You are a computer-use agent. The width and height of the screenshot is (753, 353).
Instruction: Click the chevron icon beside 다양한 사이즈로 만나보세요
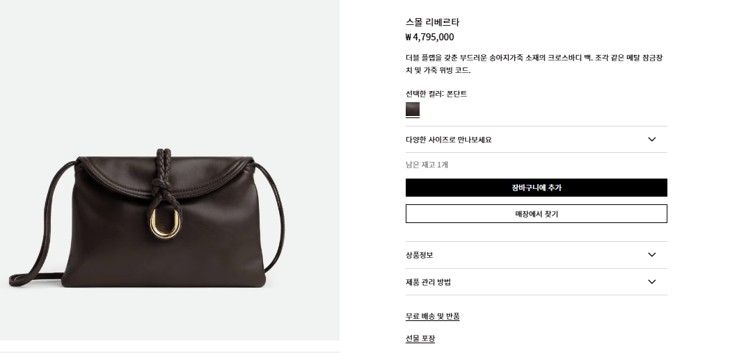click(651, 140)
